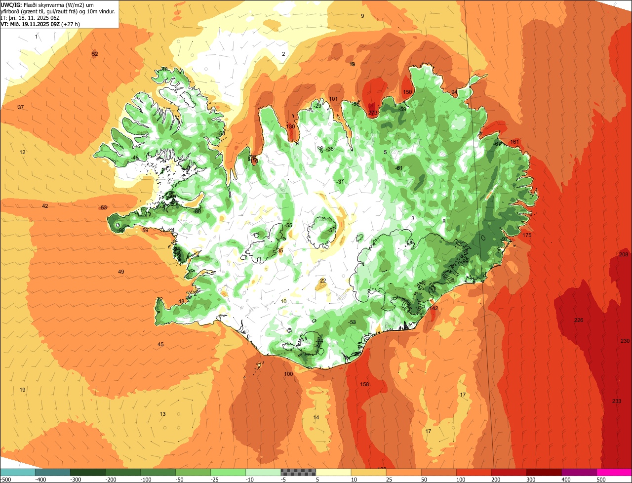Click the map value '52' in the northwest sea
The height and width of the screenshot is (483, 632).
tap(95, 54)
